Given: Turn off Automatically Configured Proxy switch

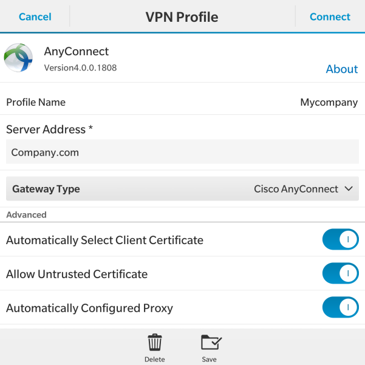Looking at the screenshot, I should [340, 308].
